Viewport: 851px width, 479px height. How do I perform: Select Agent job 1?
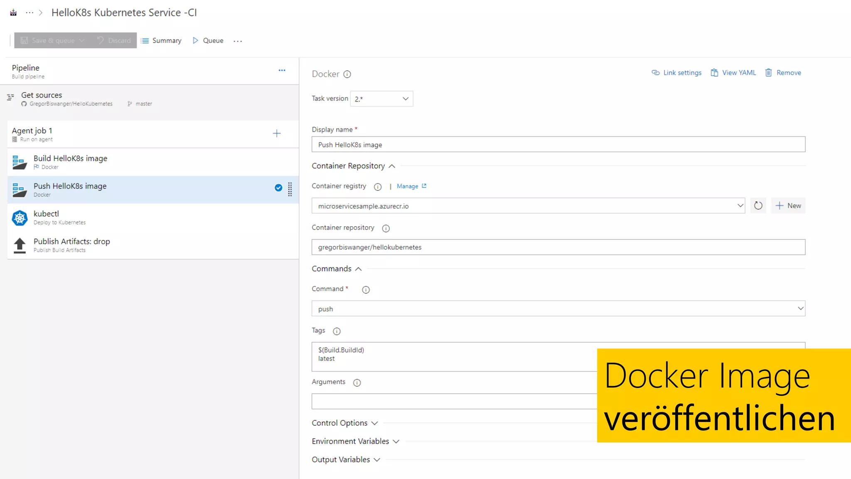pos(153,134)
